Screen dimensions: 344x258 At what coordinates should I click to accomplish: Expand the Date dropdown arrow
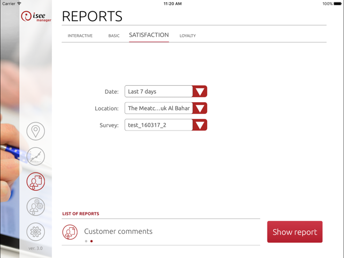click(200, 92)
